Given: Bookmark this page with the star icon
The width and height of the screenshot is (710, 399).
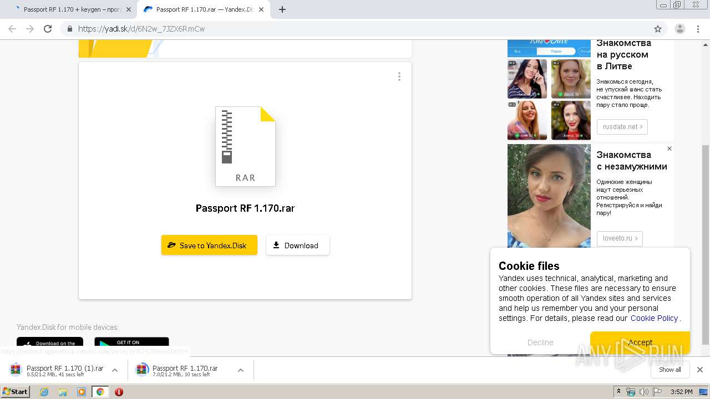Looking at the screenshot, I should pos(658,29).
